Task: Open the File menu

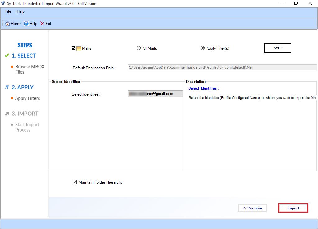Action: click(x=8, y=11)
